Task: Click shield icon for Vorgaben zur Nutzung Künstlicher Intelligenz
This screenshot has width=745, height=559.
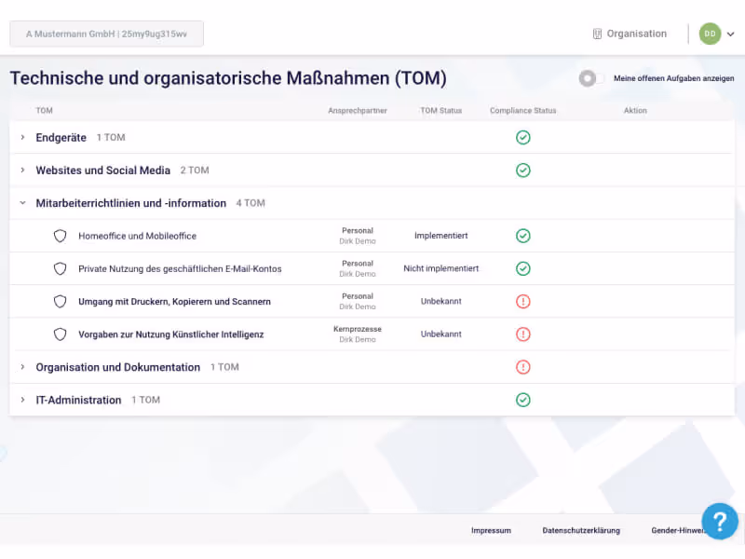Action: coord(60,334)
